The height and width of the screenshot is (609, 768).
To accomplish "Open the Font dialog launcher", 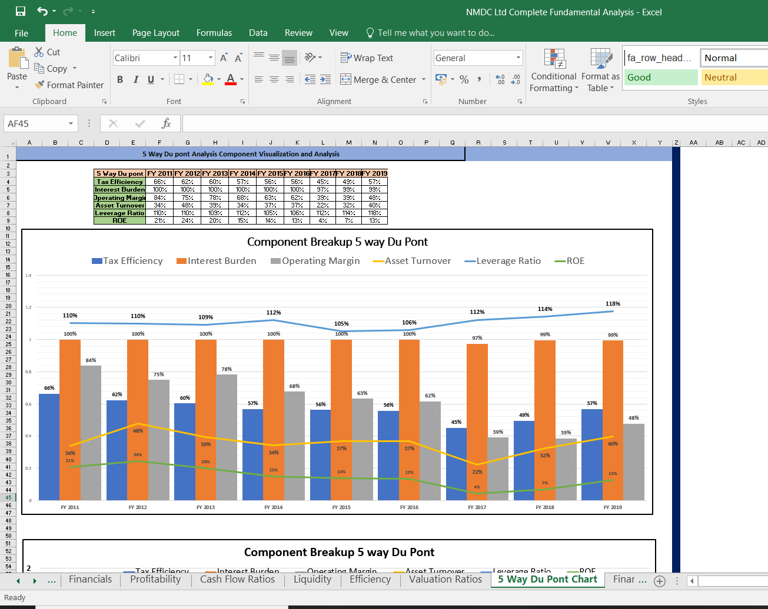I will [242, 102].
